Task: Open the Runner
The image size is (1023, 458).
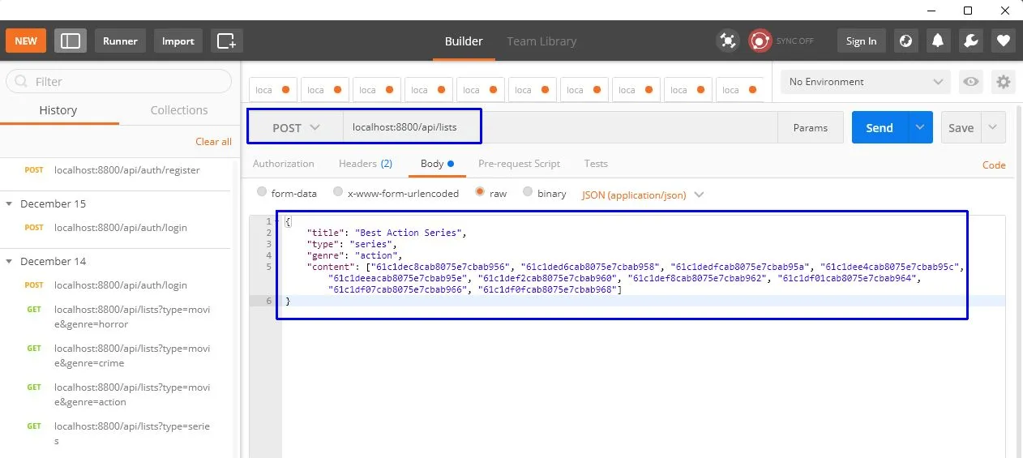Action: (x=120, y=41)
